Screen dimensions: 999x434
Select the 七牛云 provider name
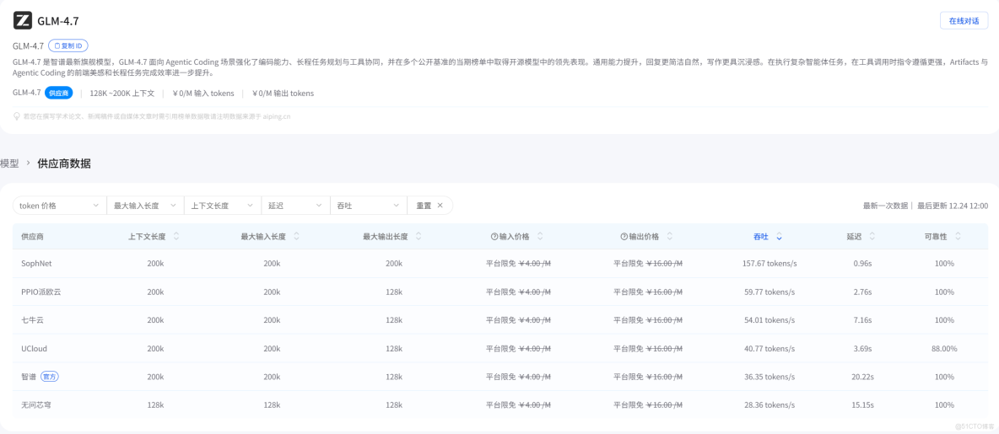(33, 320)
